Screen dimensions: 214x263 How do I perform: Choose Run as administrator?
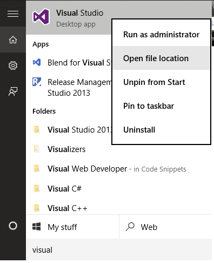(161, 35)
